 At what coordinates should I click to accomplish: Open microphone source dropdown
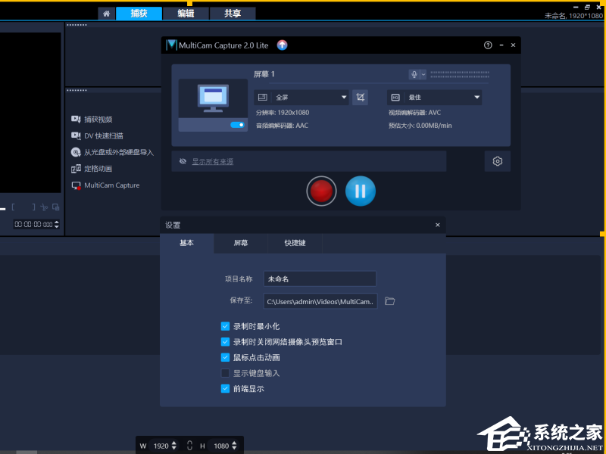423,74
